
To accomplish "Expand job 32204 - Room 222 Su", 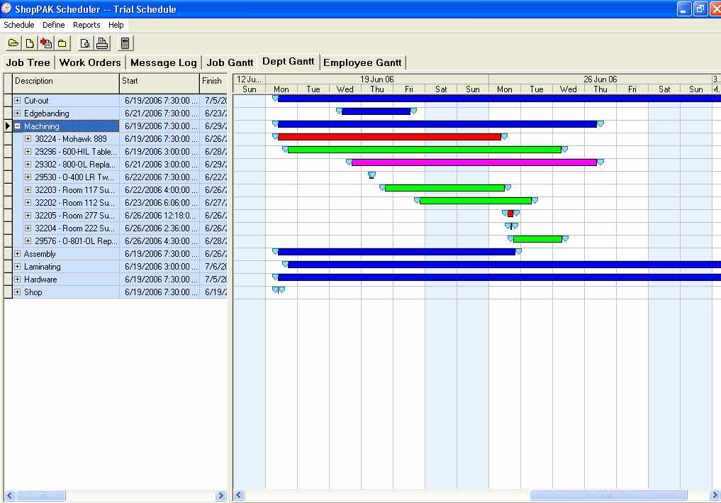I will click(28, 228).
